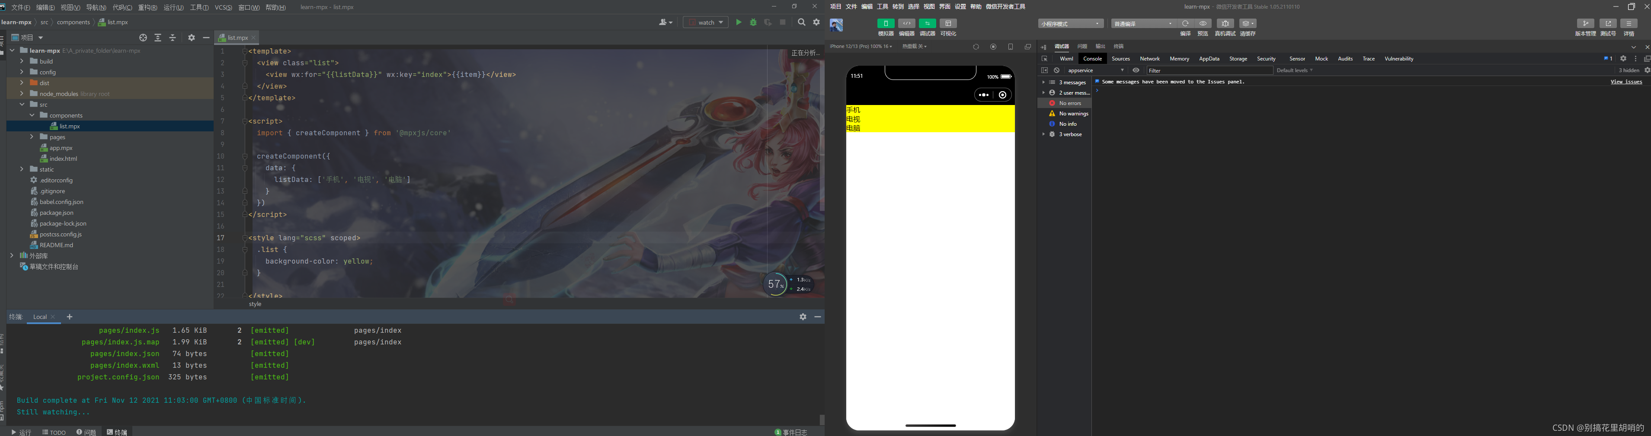Image resolution: width=1651 pixels, height=436 pixels.
Task: Click the mini program capsule close circle
Action: pos(1003,95)
